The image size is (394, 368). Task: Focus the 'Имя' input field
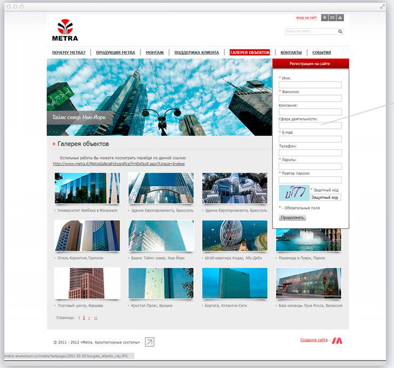pyautogui.click(x=310, y=84)
